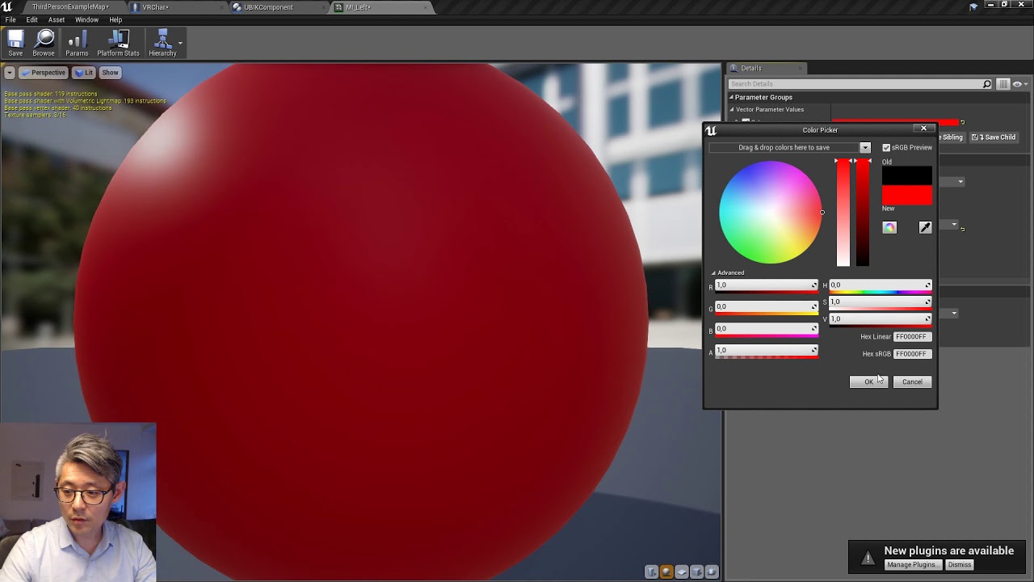Expand the Hierarchy dropdown arrow
1034x582 pixels.
(x=180, y=43)
